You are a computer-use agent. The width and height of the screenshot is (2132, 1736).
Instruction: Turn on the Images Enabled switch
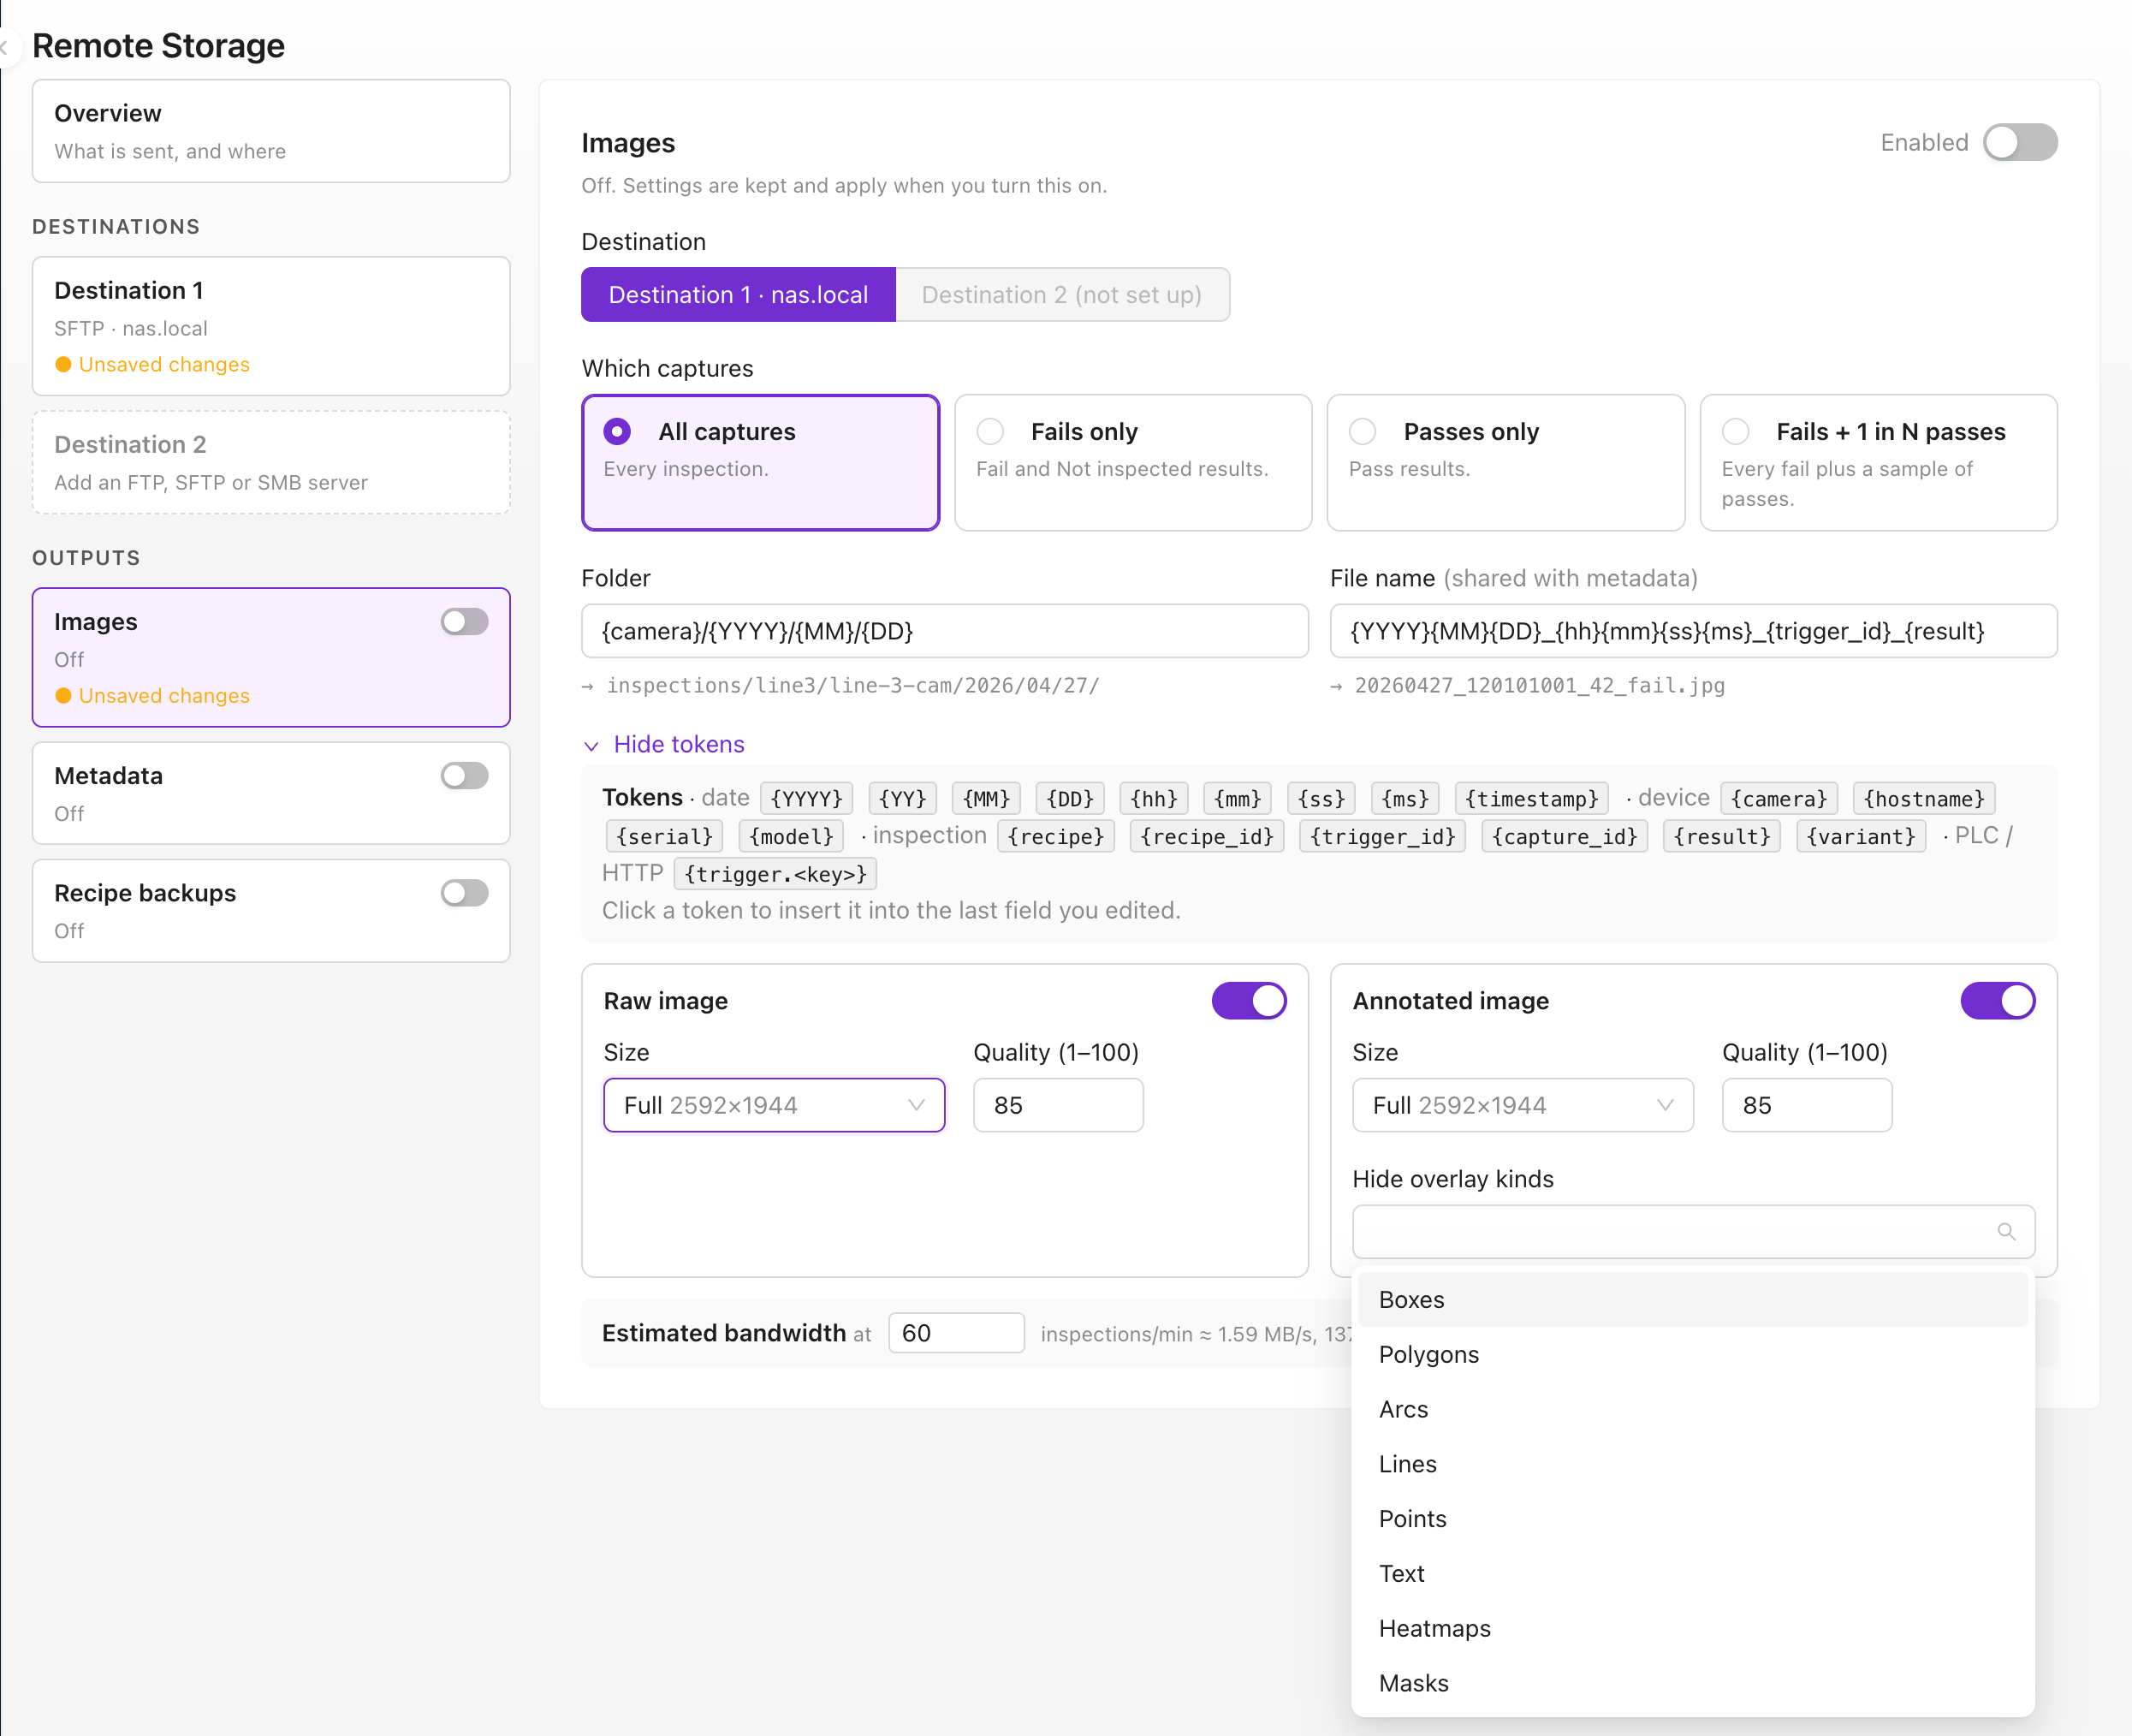click(x=2020, y=143)
